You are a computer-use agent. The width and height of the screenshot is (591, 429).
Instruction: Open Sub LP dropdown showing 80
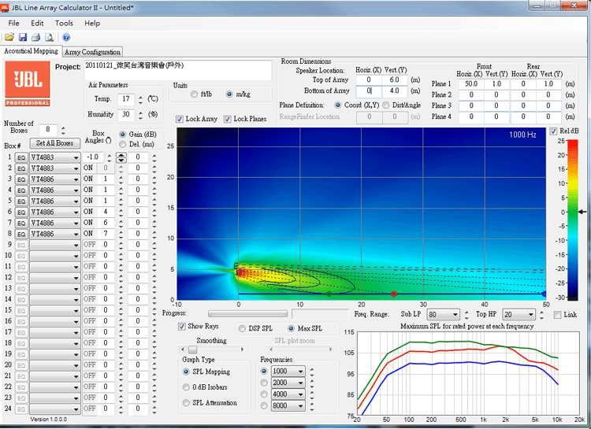click(443, 315)
